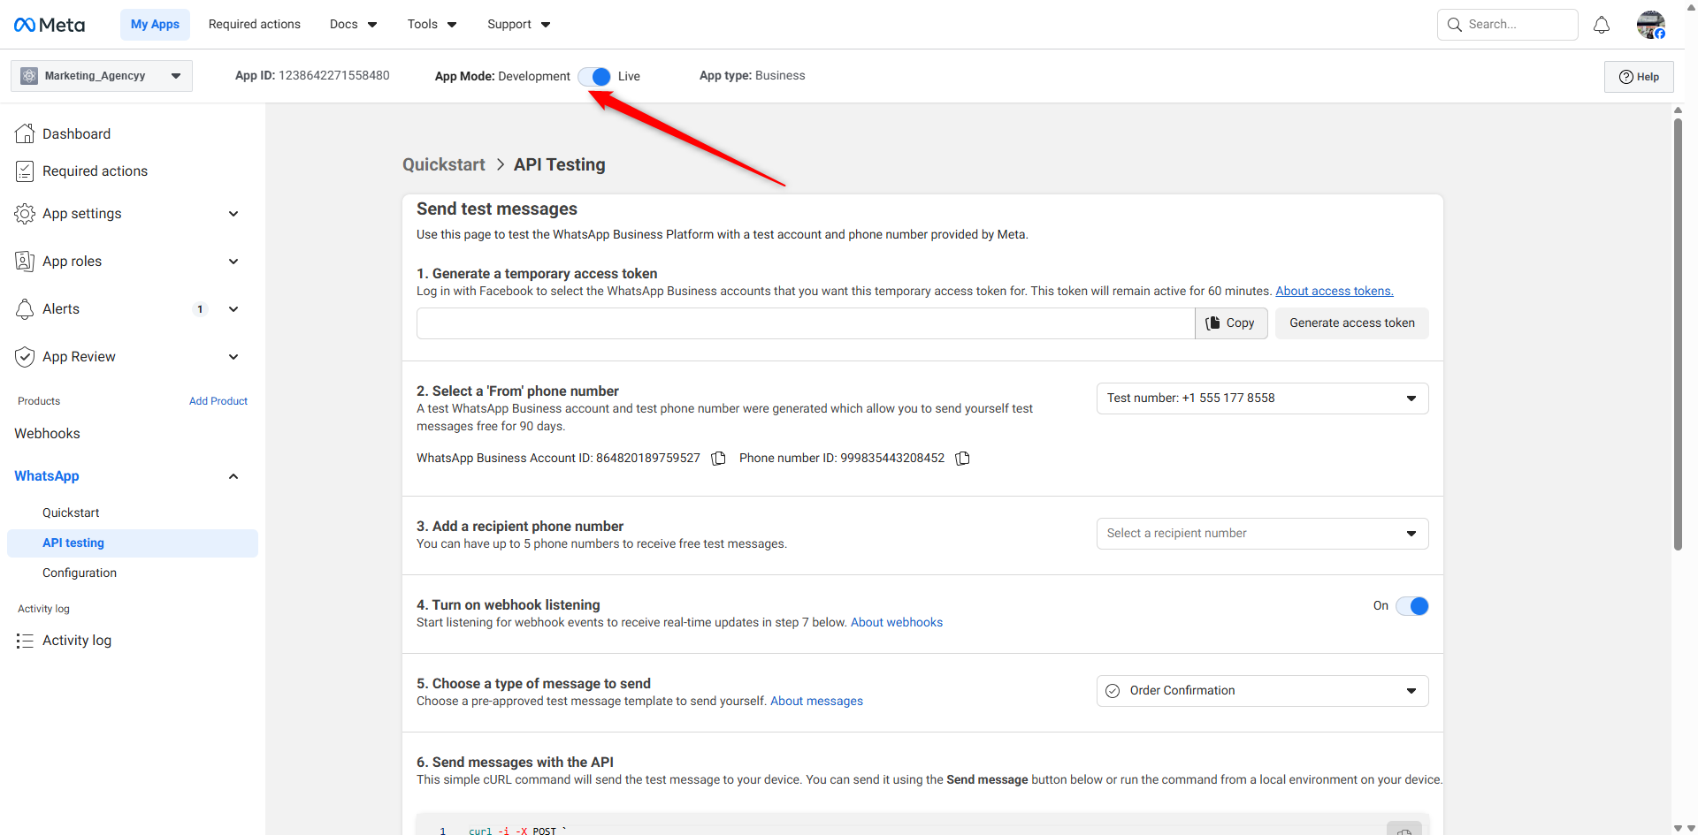
Task: Click the App roles badge icon
Action: click(25, 262)
